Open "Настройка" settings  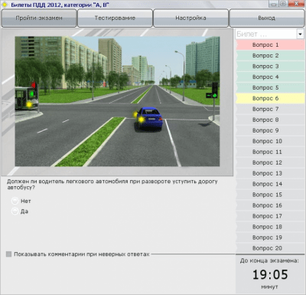tap(190, 18)
